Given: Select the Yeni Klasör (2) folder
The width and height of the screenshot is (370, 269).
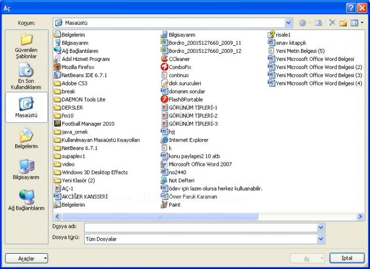Looking at the screenshot, I should (x=75, y=180).
